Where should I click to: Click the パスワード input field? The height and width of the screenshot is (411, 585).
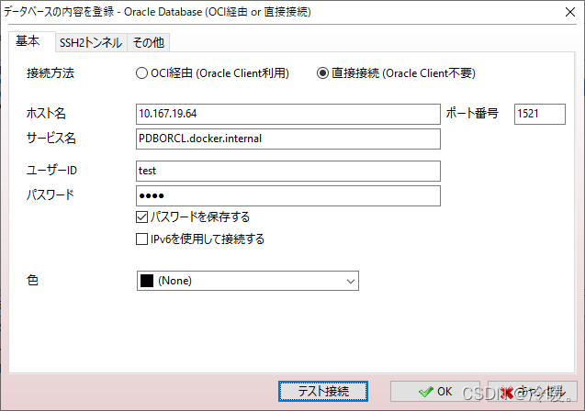click(288, 195)
